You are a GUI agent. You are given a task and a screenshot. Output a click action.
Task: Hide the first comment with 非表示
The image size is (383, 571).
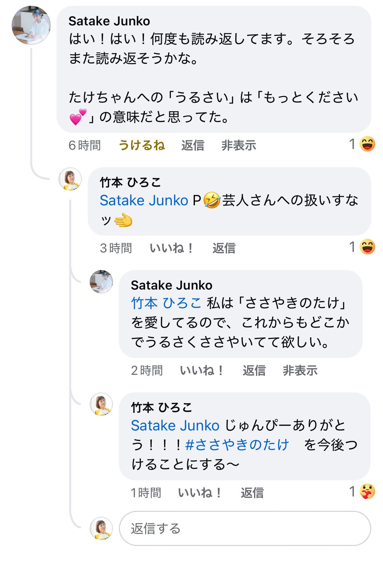click(x=239, y=145)
